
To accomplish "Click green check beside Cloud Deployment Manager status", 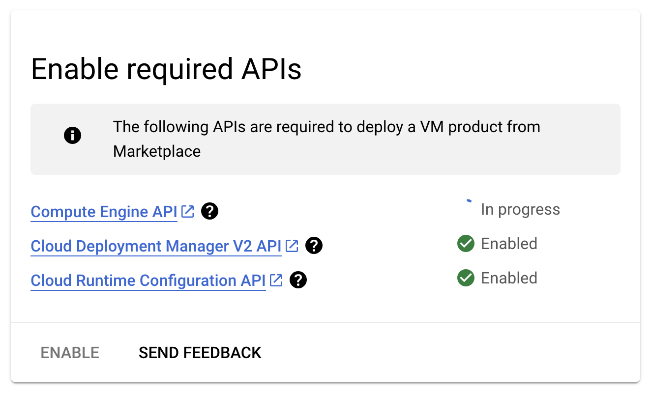I will click(x=465, y=244).
